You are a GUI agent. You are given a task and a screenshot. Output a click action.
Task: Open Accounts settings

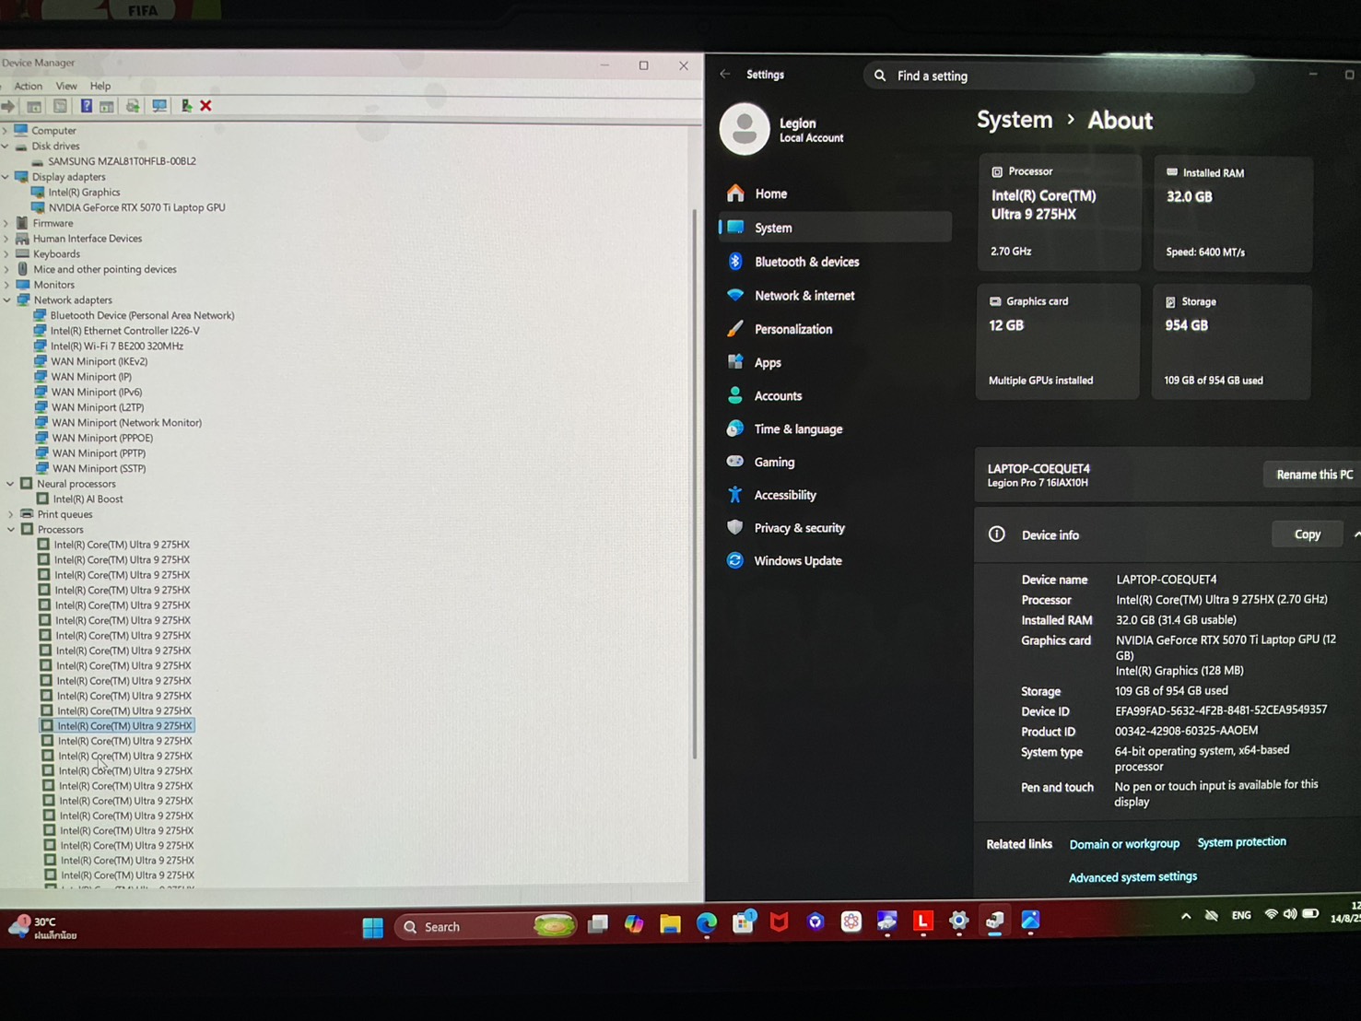click(835, 396)
